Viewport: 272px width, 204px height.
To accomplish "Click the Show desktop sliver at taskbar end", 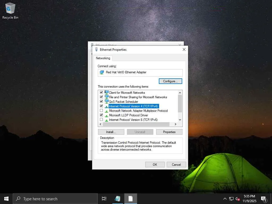I will click(x=271, y=199).
